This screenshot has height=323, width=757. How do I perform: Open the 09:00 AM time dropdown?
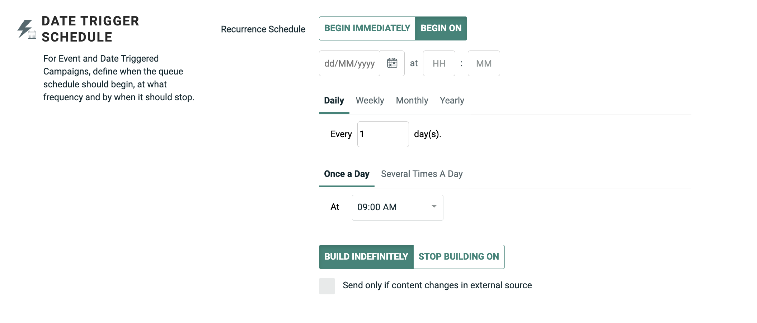pos(391,207)
